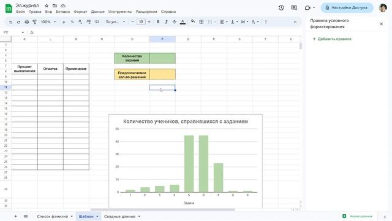Screen dimensions: 392x221
Task: Select the green Количество заданий cell
Action: (x=132, y=58)
